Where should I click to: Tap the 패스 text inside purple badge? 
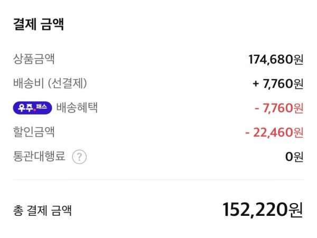41,107
